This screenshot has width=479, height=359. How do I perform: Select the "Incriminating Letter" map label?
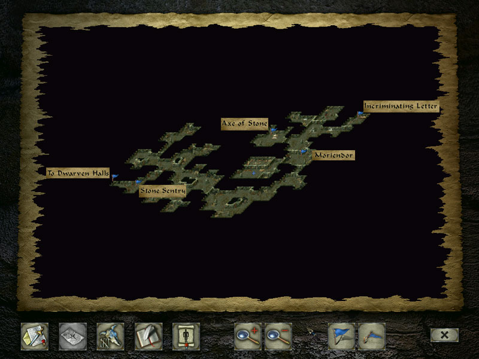point(401,107)
